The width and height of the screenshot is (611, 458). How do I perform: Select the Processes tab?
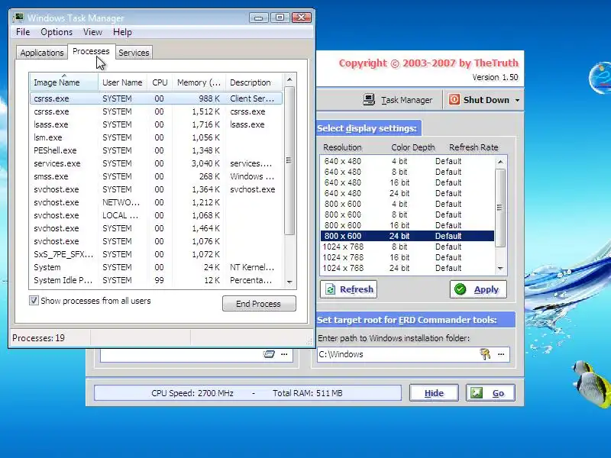tap(91, 51)
